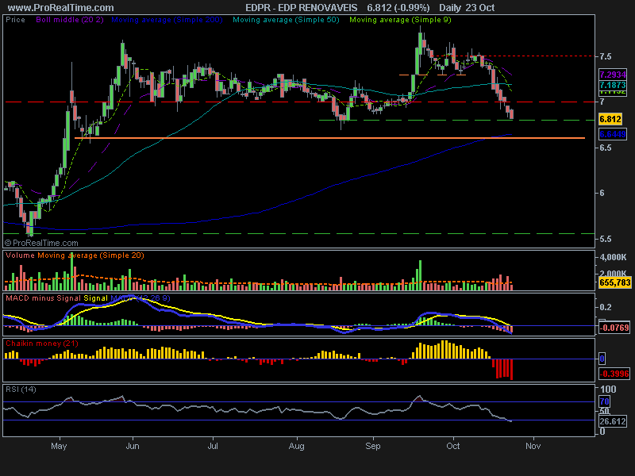Click the 6.6449 blue value tag

(x=613, y=134)
